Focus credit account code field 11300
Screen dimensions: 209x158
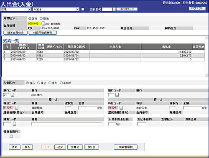point(113,108)
